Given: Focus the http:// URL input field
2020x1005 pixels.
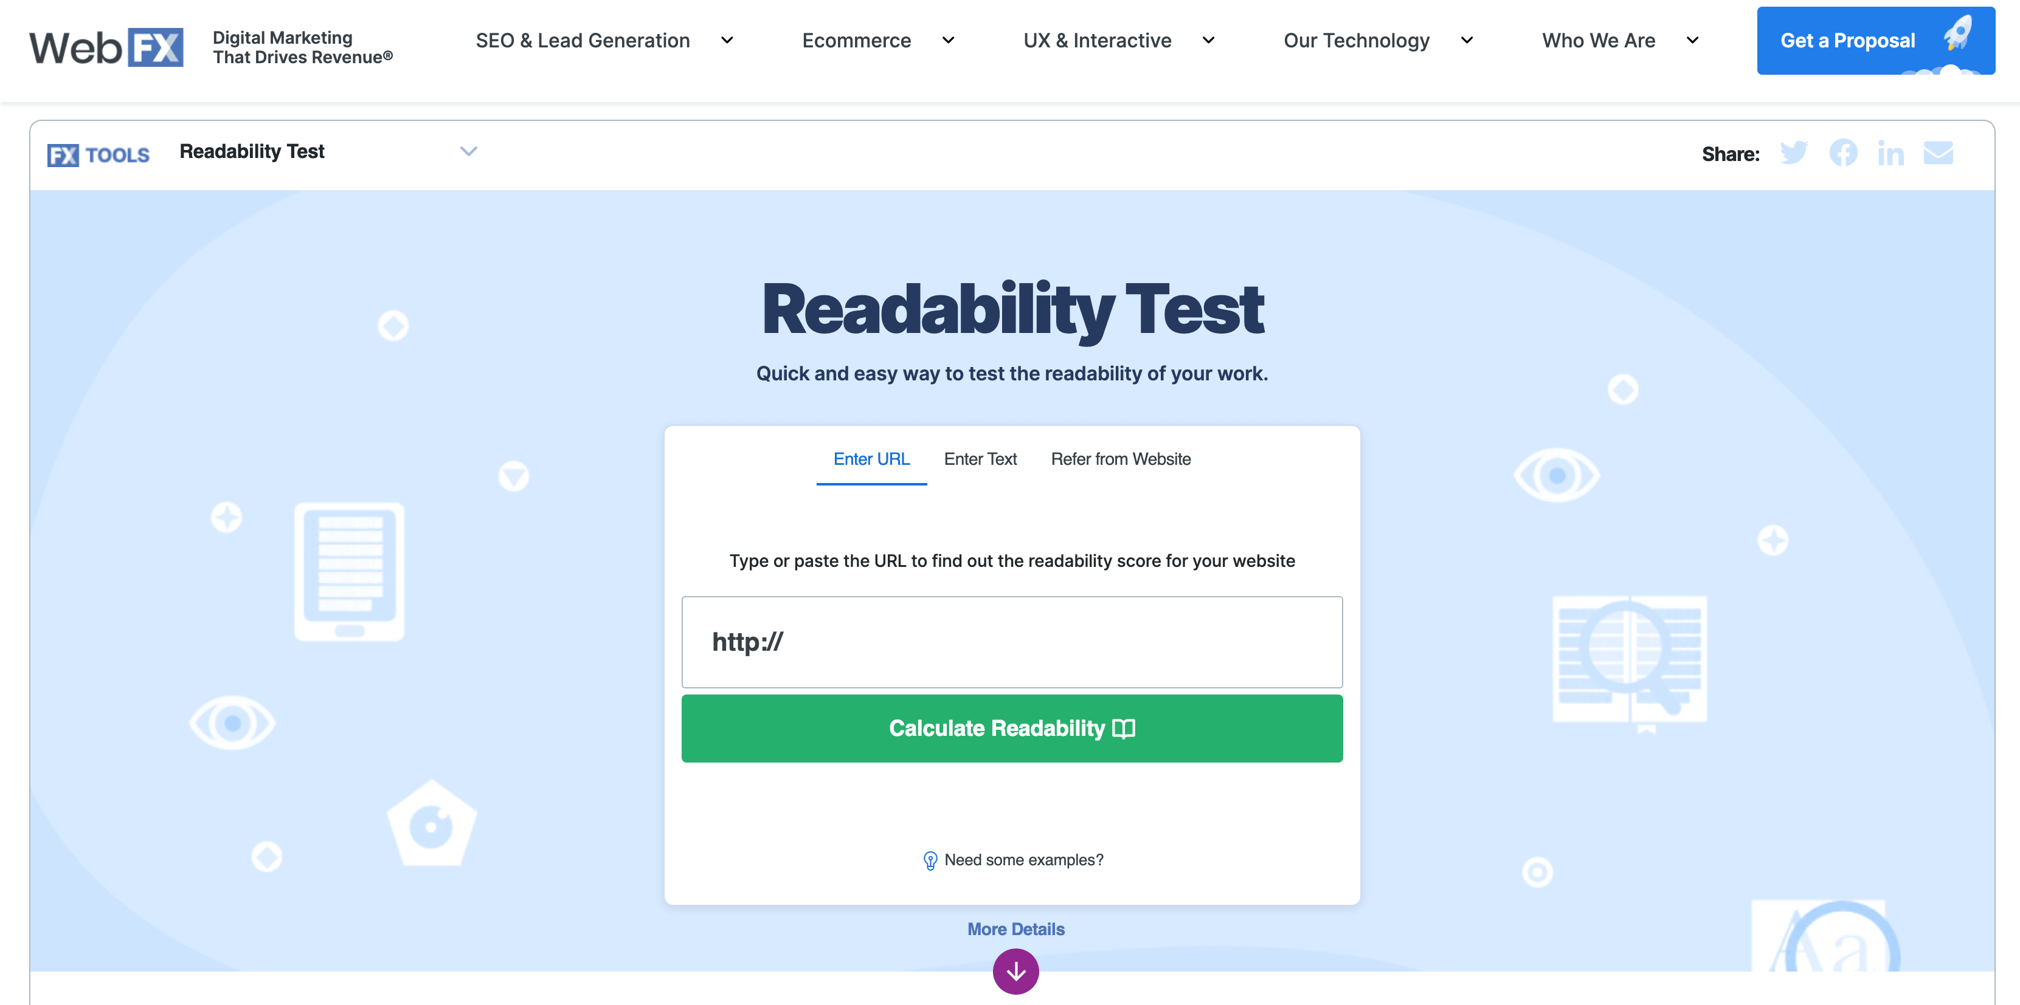Looking at the screenshot, I should tap(1012, 642).
